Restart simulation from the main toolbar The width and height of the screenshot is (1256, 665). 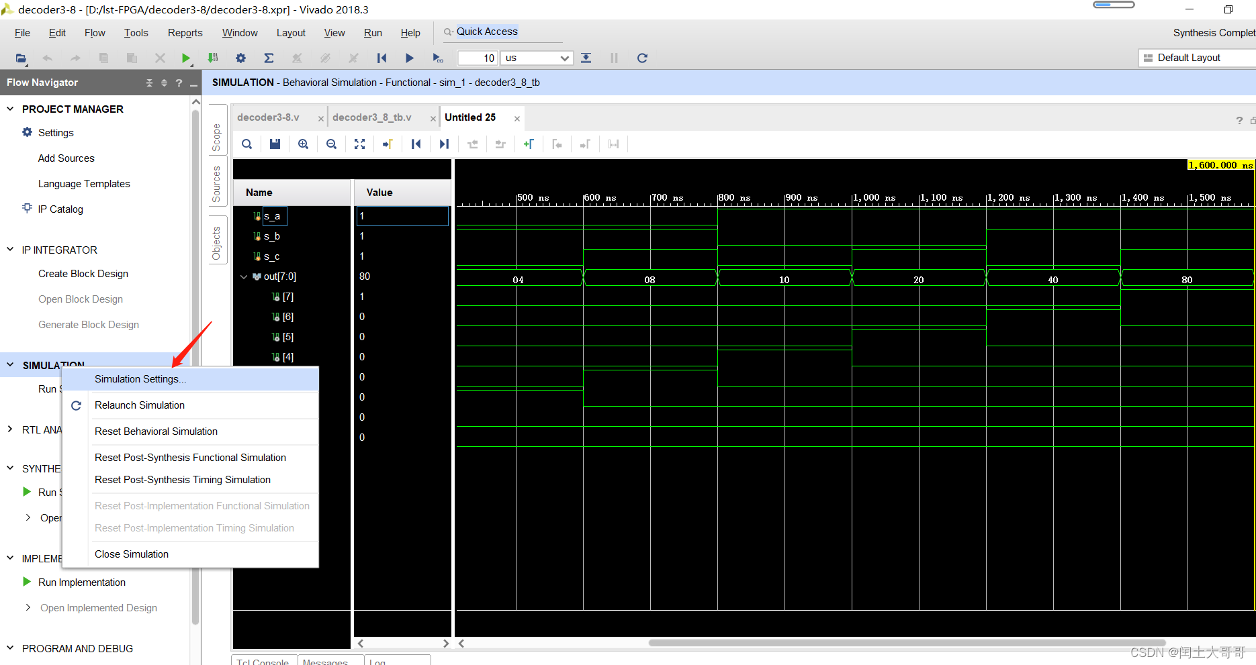pos(382,58)
